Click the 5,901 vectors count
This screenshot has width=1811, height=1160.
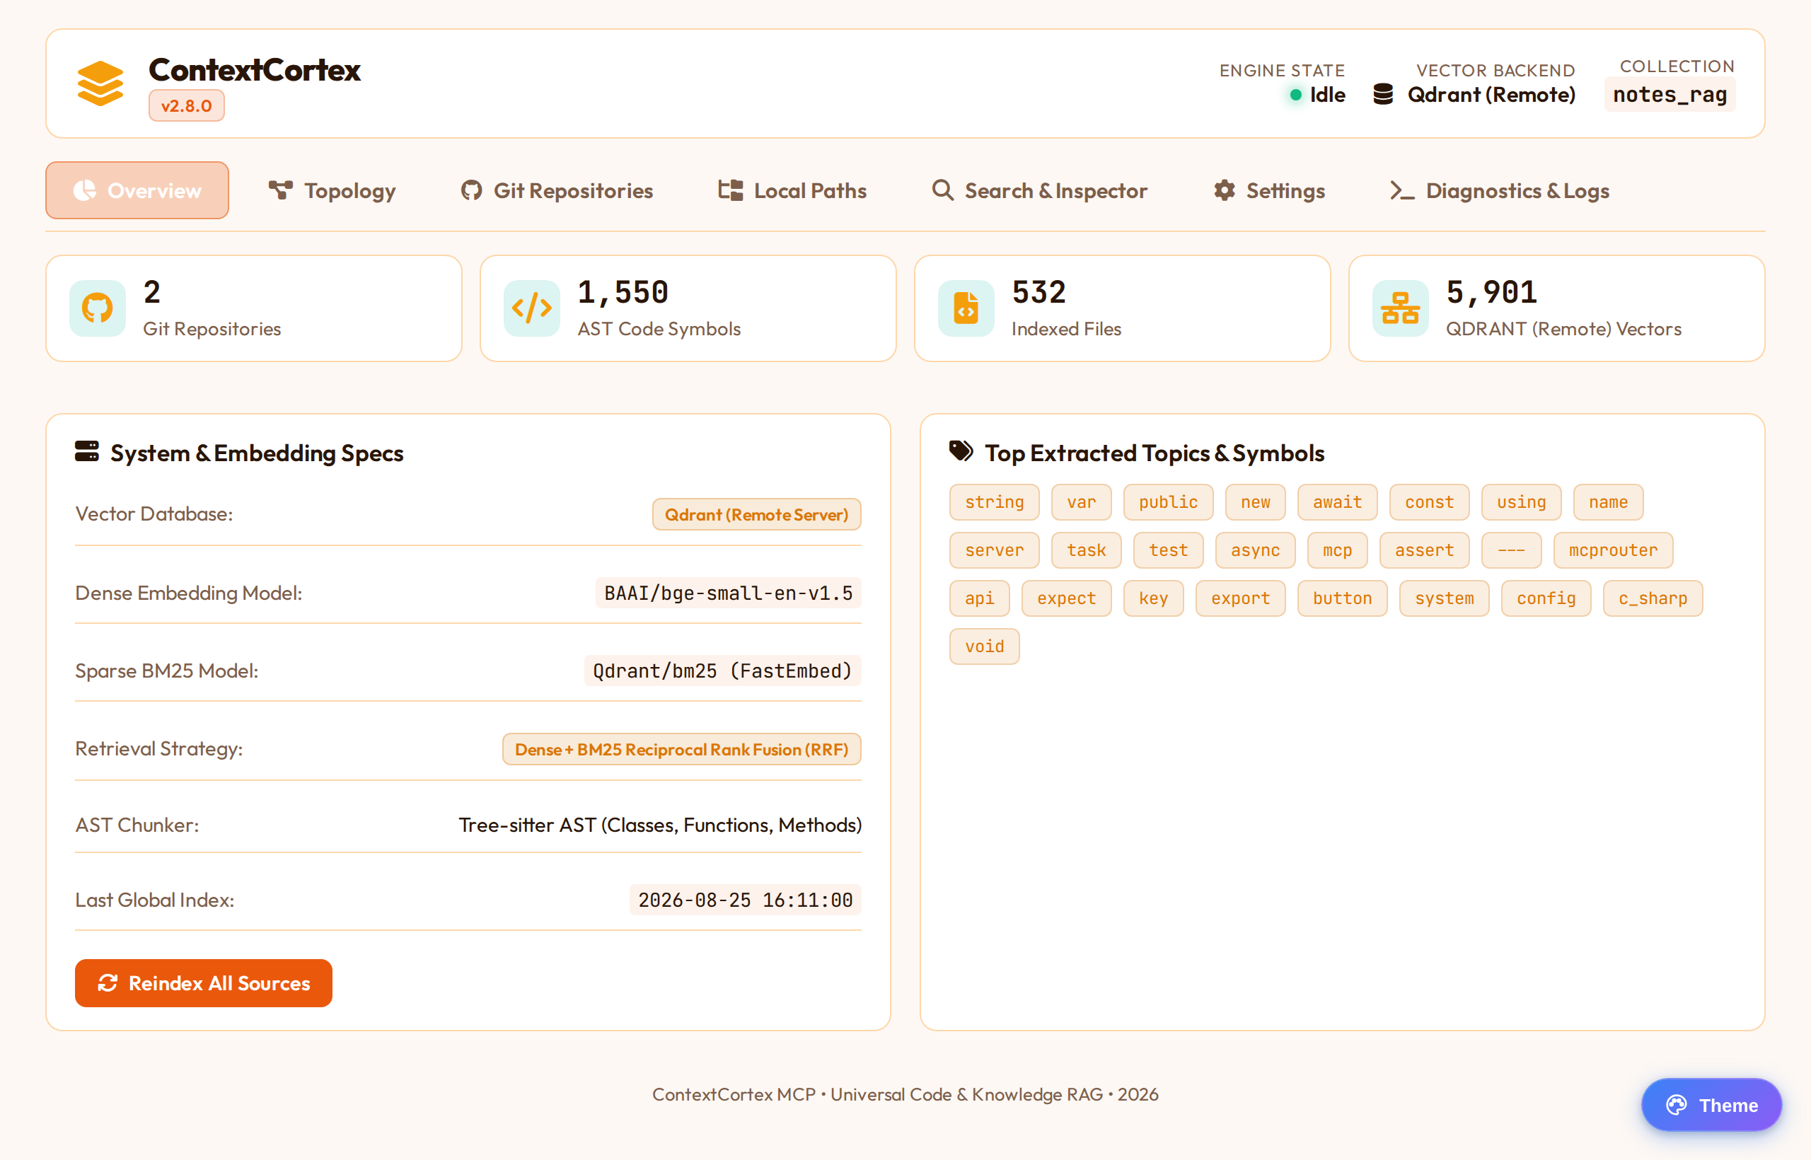pos(1491,292)
